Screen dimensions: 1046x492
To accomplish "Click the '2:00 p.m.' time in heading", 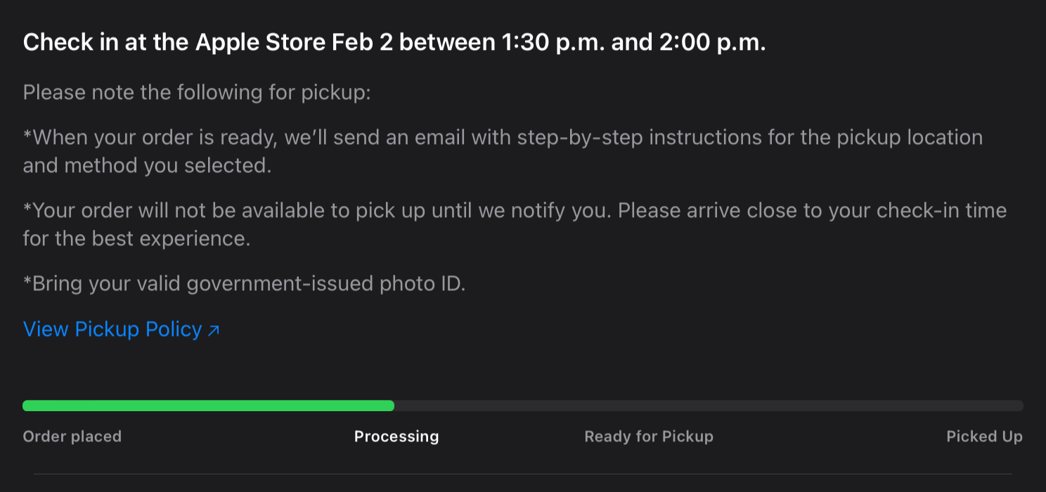I will (712, 43).
